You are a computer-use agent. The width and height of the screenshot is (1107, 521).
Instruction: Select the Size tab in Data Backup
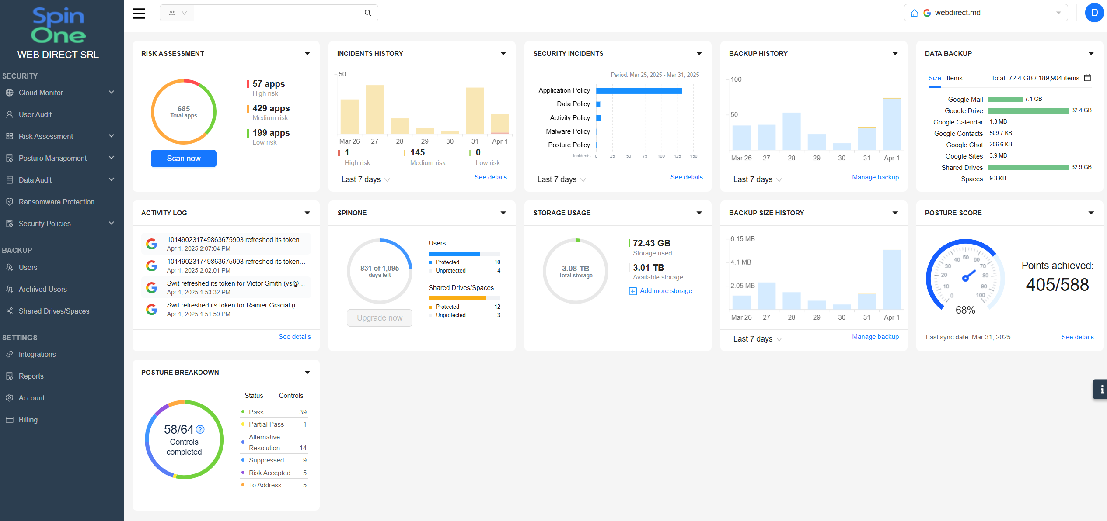tap(934, 78)
